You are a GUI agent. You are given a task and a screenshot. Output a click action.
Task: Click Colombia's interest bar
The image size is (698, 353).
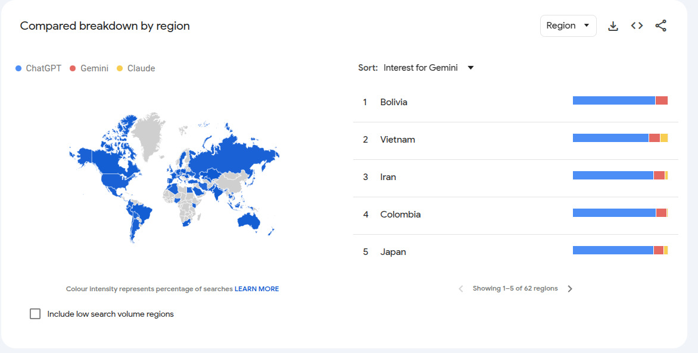click(x=620, y=213)
